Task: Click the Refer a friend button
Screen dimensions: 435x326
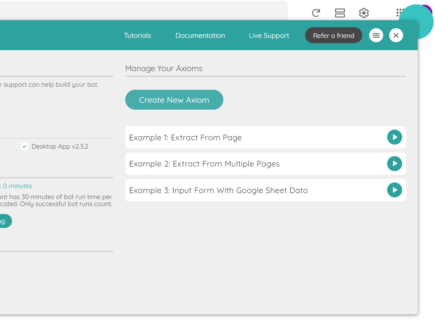Action: tap(333, 35)
